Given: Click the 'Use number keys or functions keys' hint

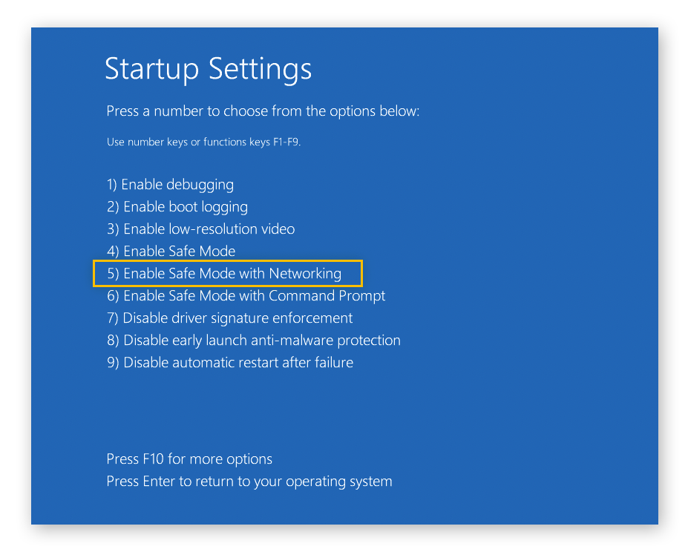Looking at the screenshot, I should 203,142.
